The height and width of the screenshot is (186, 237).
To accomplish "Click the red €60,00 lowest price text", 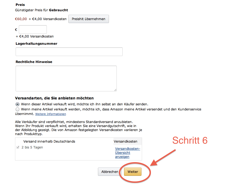I will tap(21, 19).
